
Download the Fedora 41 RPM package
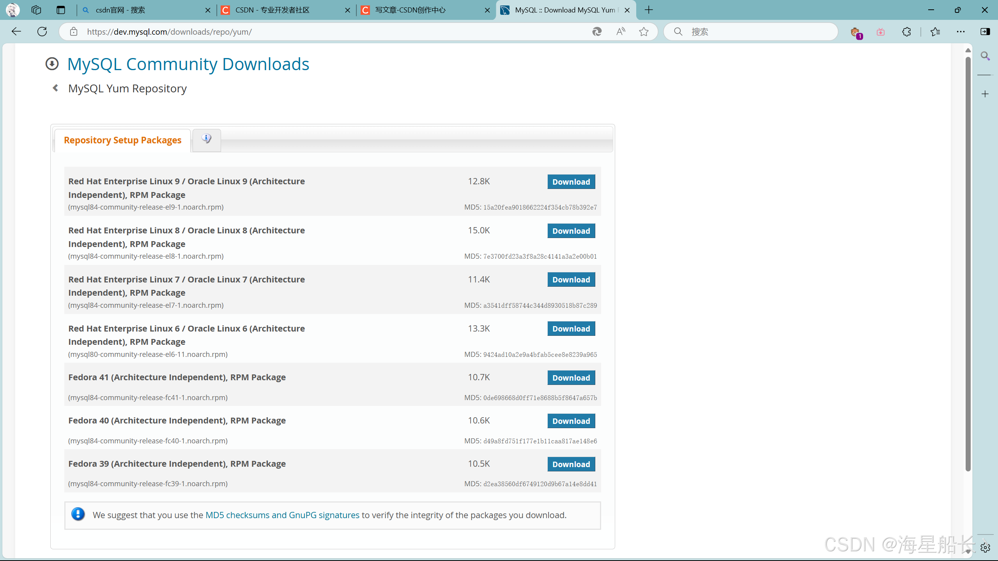click(x=571, y=378)
